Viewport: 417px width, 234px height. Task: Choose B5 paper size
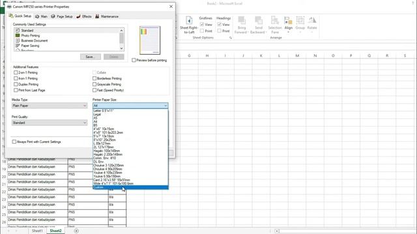click(130, 125)
